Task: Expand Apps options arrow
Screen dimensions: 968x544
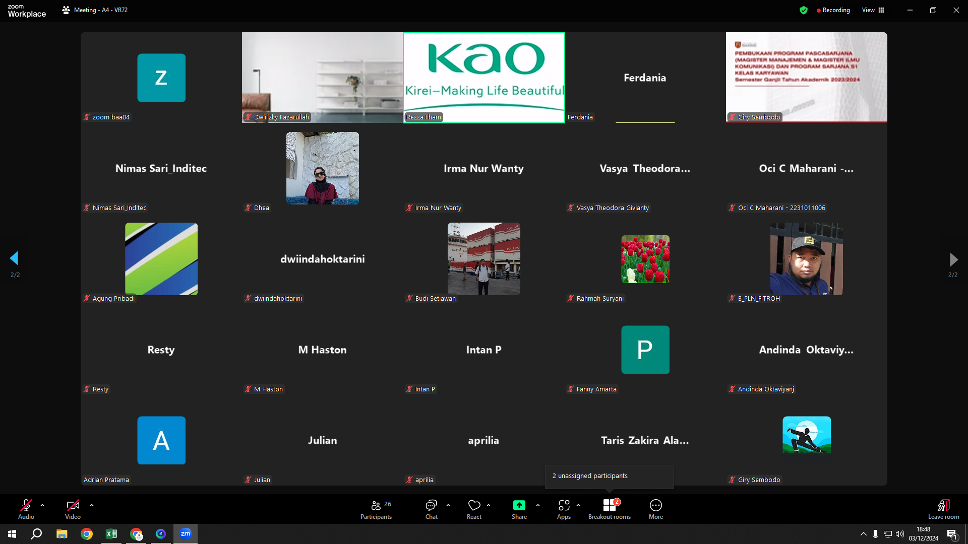Action: (x=578, y=505)
